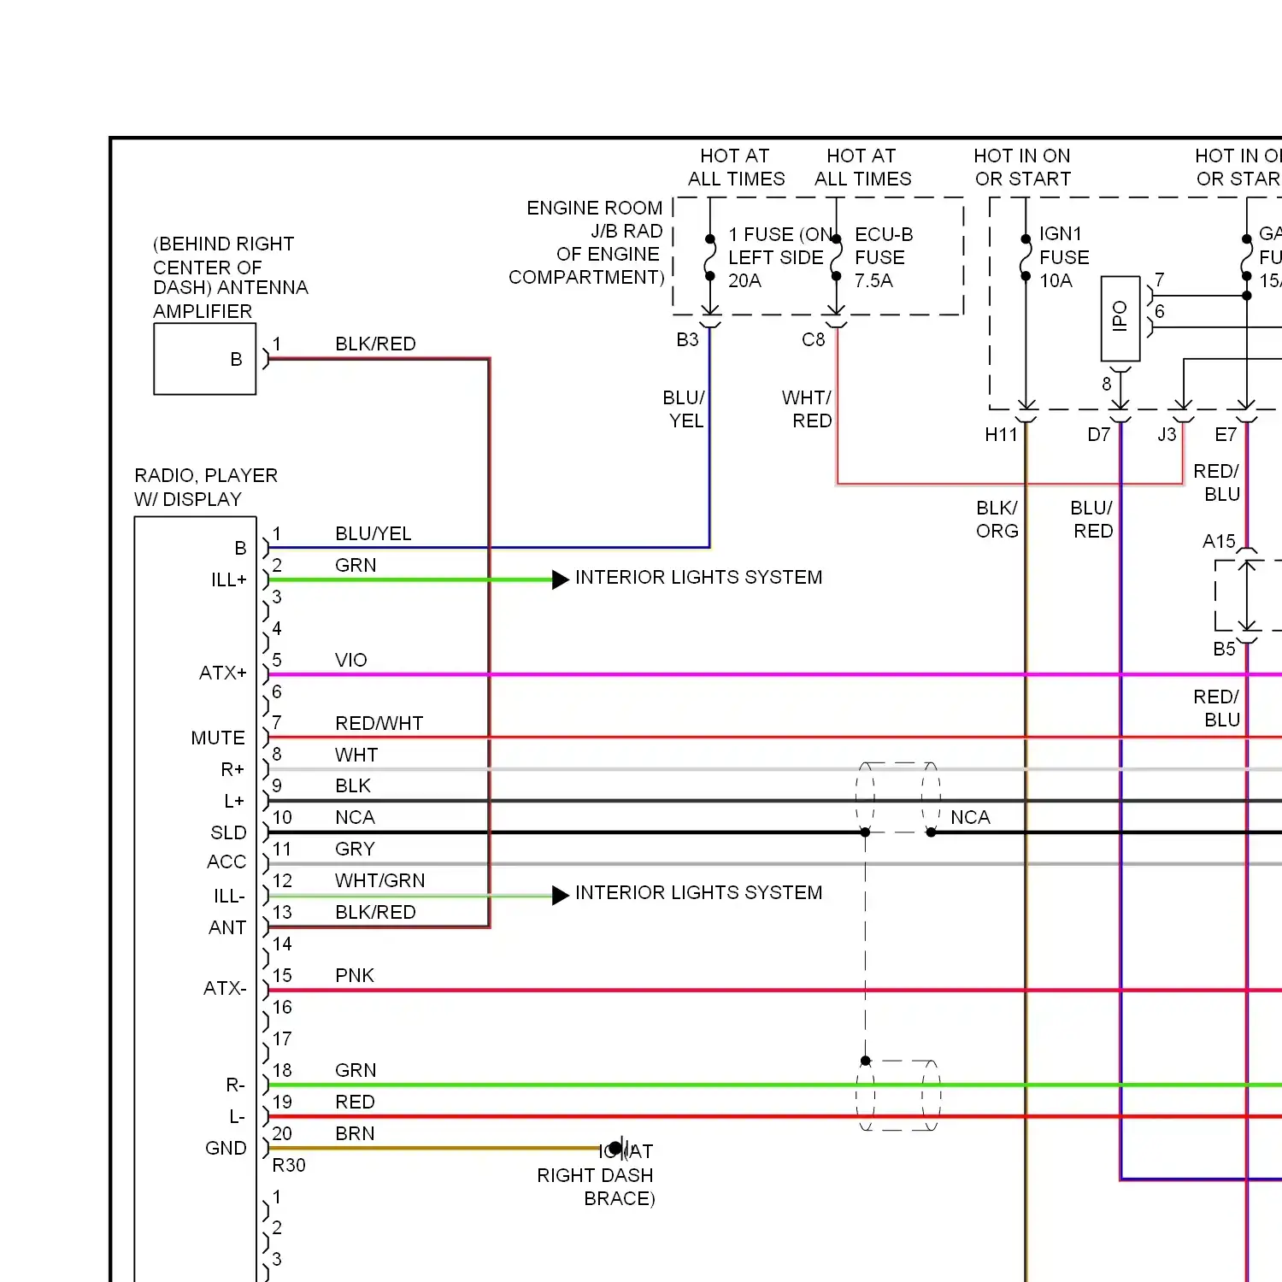This screenshot has width=1282, height=1282.
Task: Click the 'VIO' wire label
Action: click(x=351, y=660)
